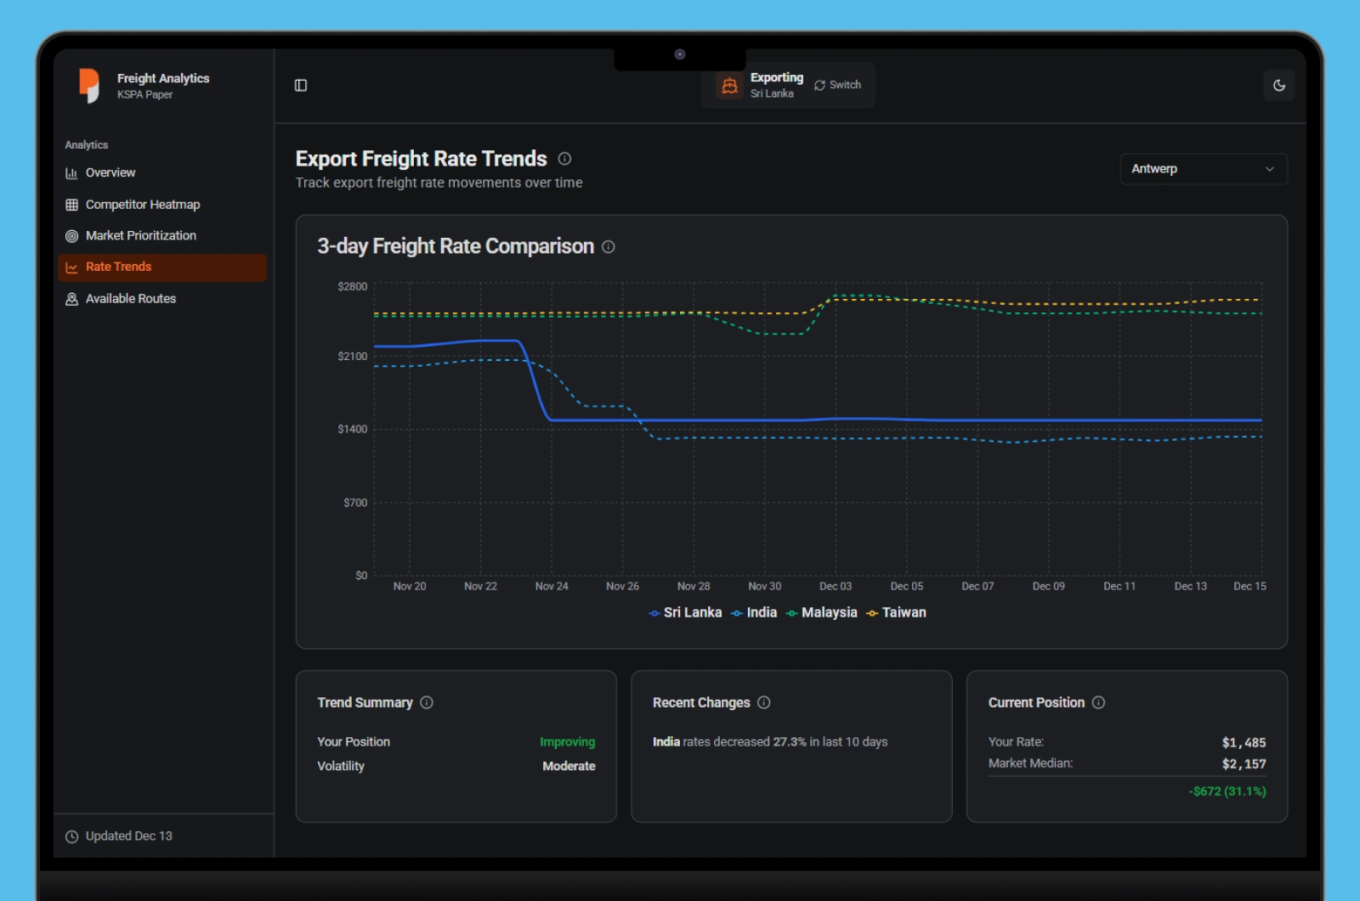Expand port list using the dropdown chevron
Image resolution: width=1360 pixels, height=901 pixels.
(x=1269, y=169)
